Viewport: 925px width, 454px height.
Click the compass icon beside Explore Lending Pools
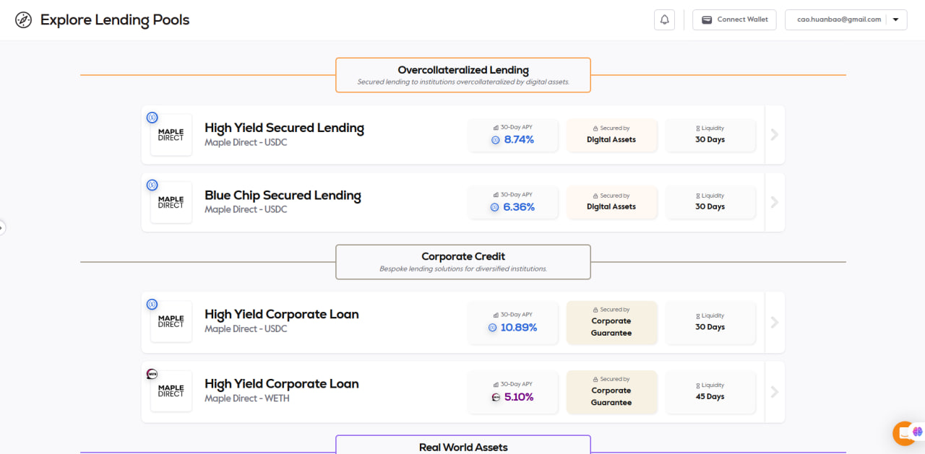click(24, 20)
